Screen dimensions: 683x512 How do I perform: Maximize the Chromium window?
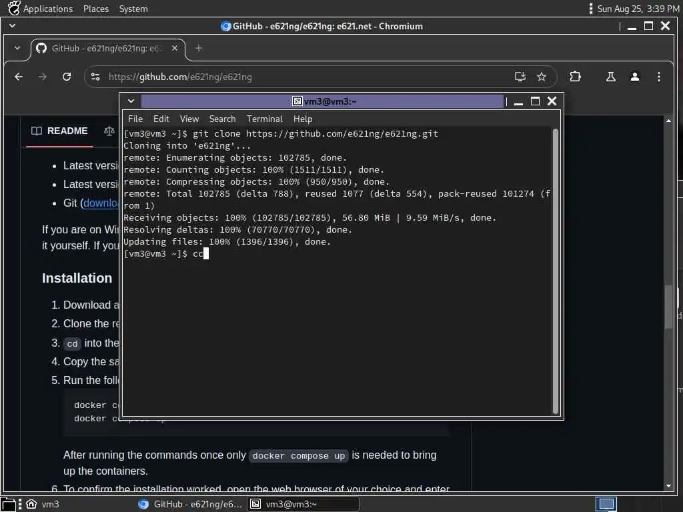pos(648,26)
